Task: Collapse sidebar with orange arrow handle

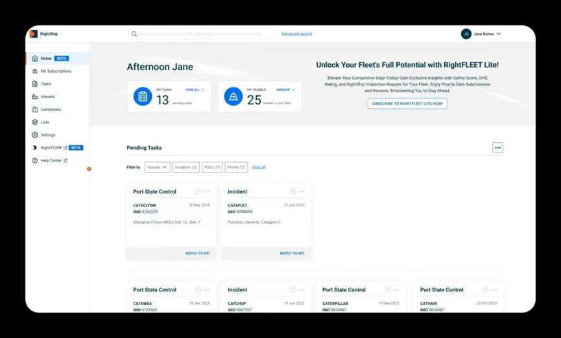Action: pyautogui.click(x=89, y=169)
